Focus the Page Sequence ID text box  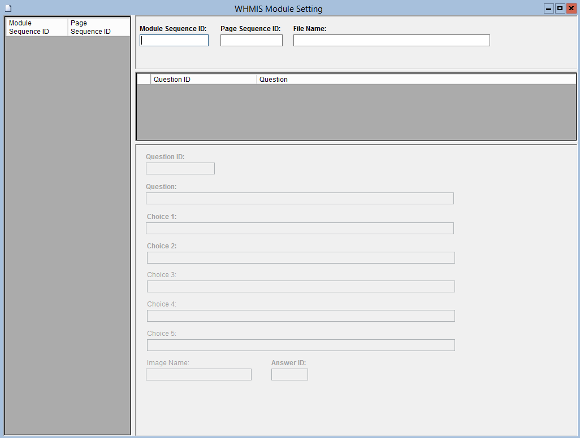pyautogui.click(x=251, y=41)
